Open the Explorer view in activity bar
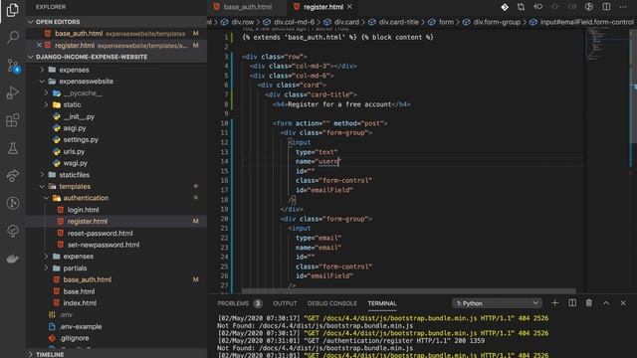The image size is (637, 358). point(13,10)
